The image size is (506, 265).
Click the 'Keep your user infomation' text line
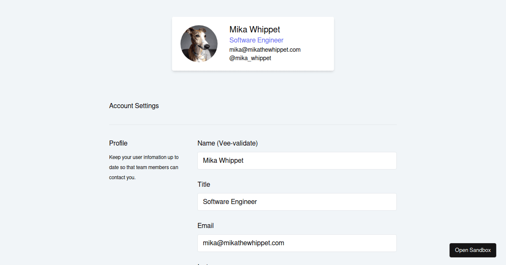[x=144, y=157]
